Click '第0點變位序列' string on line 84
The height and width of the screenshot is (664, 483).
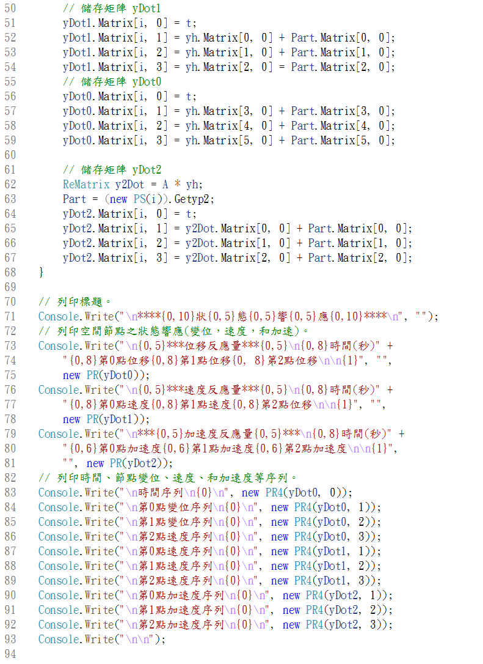(175, 507)
